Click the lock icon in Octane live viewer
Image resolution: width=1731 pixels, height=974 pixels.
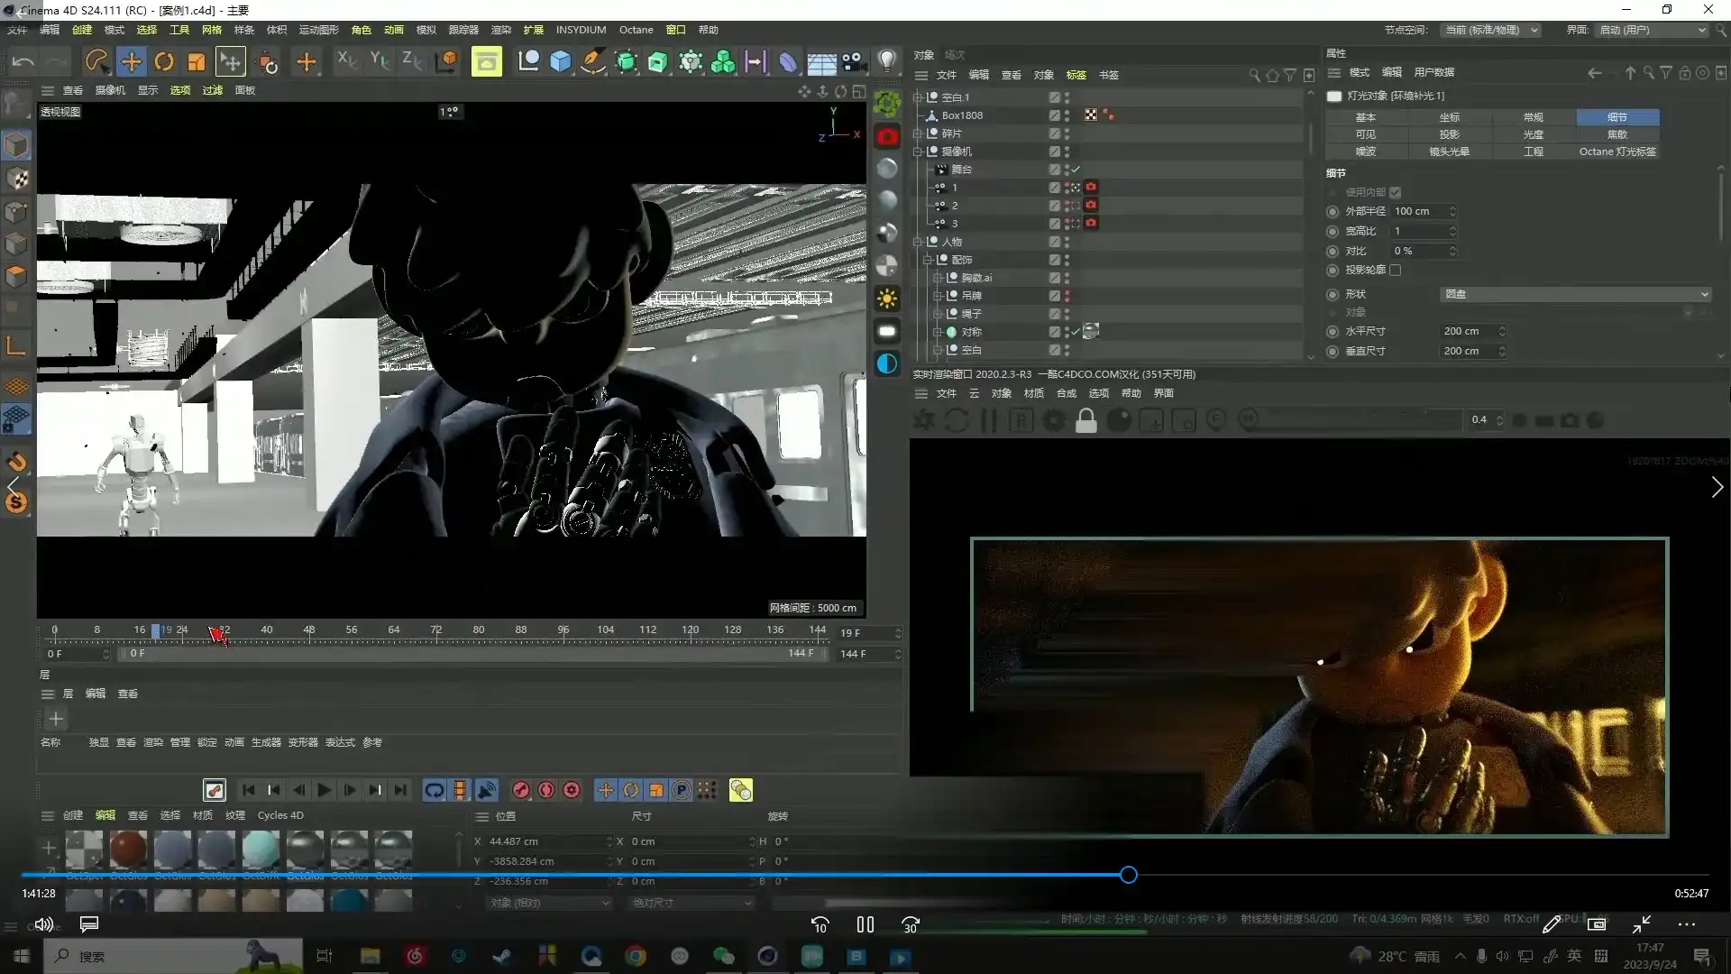pyautogui.click(x=1086, y=421)
